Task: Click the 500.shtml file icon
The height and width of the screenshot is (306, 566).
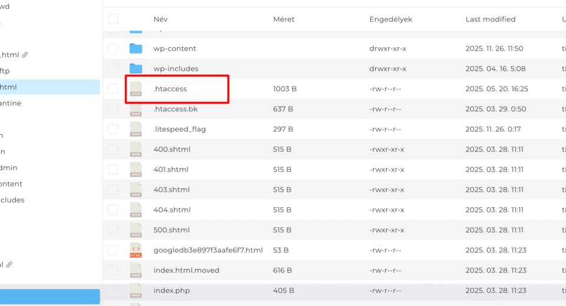Action: pos(136,230)
